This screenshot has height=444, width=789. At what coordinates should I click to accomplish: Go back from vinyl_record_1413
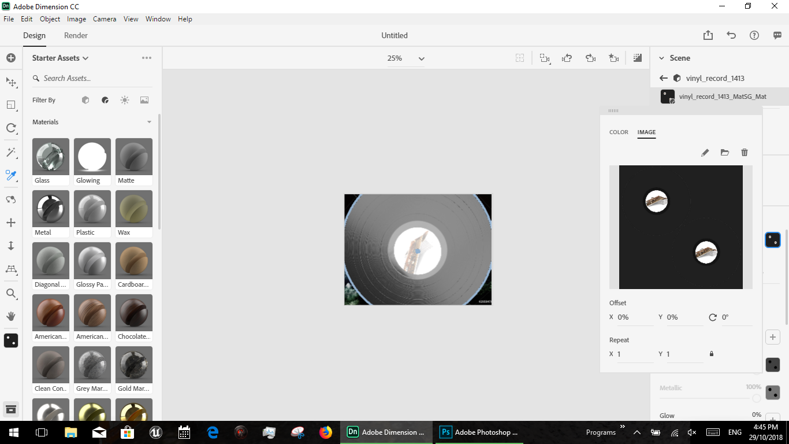coord(664,78)
